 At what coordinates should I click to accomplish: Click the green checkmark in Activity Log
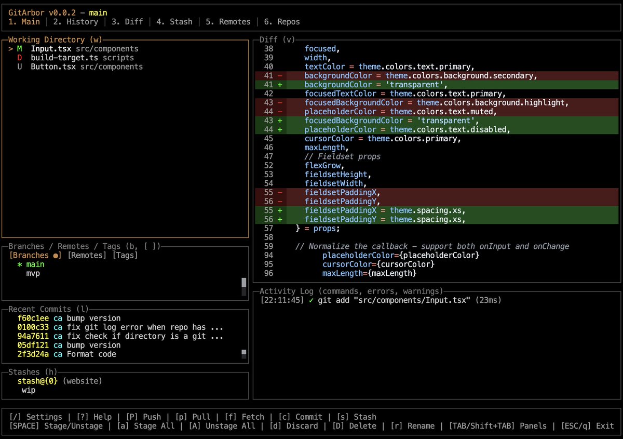[310, 300]
